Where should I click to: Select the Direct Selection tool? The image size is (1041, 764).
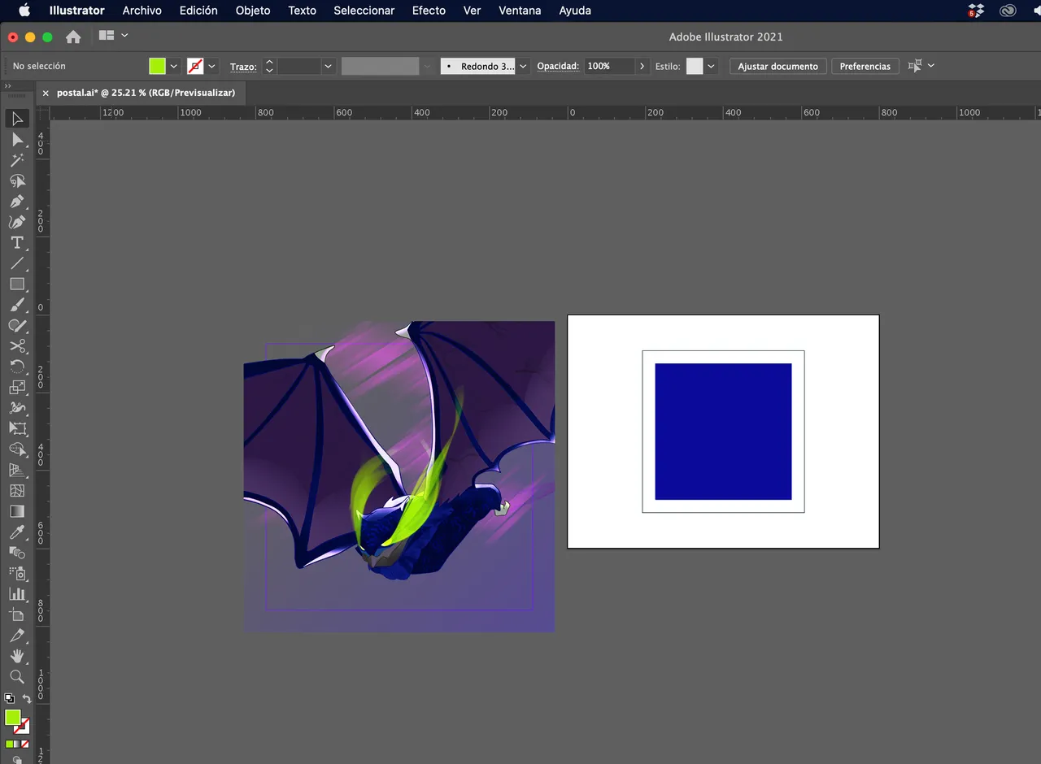(16, 140)
